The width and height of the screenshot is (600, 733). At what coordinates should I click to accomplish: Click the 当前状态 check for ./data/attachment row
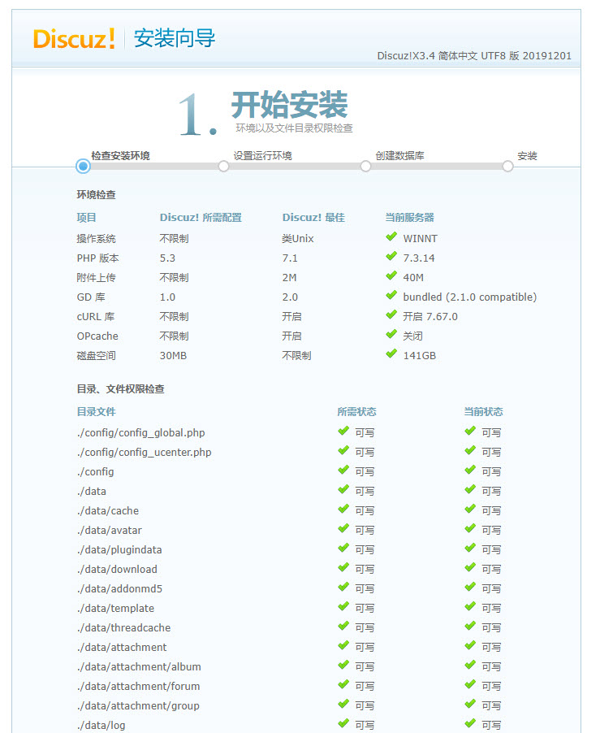(x=470, y=645)
